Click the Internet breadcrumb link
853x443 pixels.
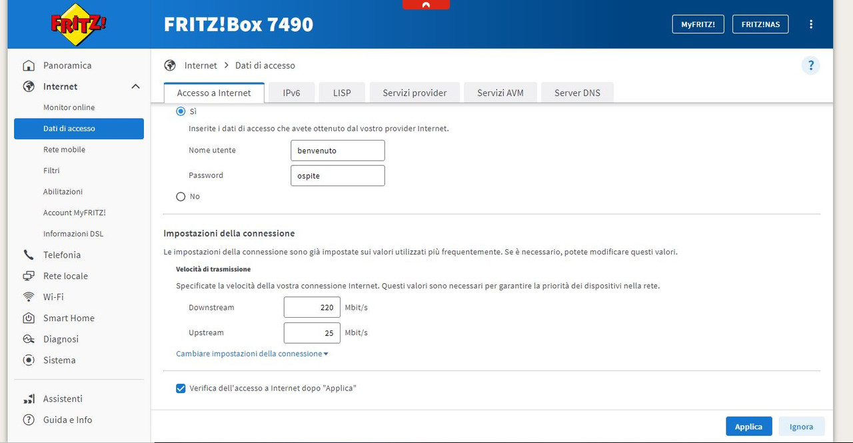[x=201, y=65]
